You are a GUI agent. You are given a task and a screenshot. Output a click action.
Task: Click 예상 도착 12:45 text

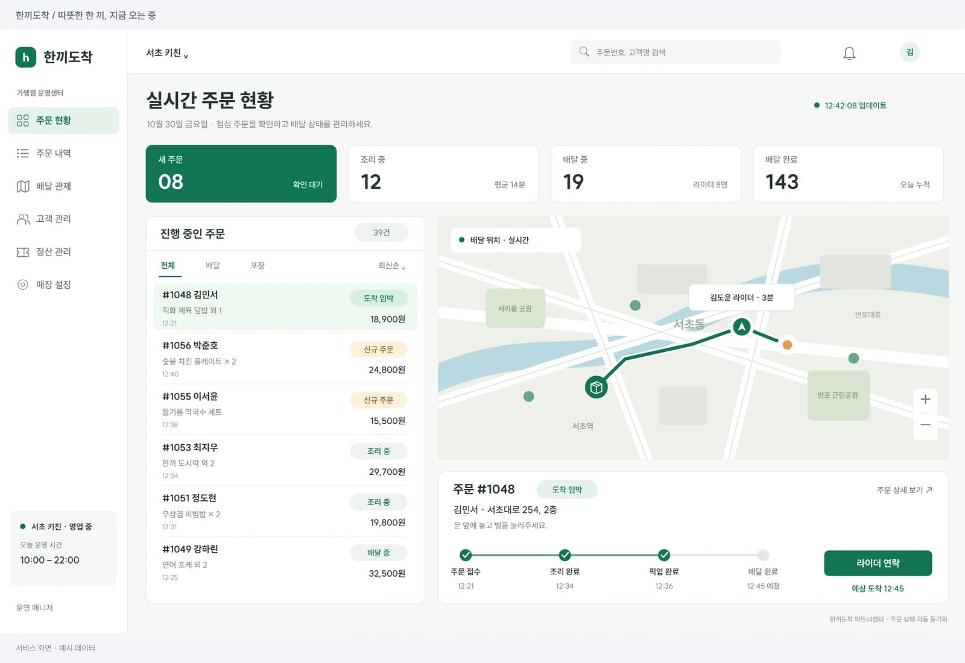878,589
